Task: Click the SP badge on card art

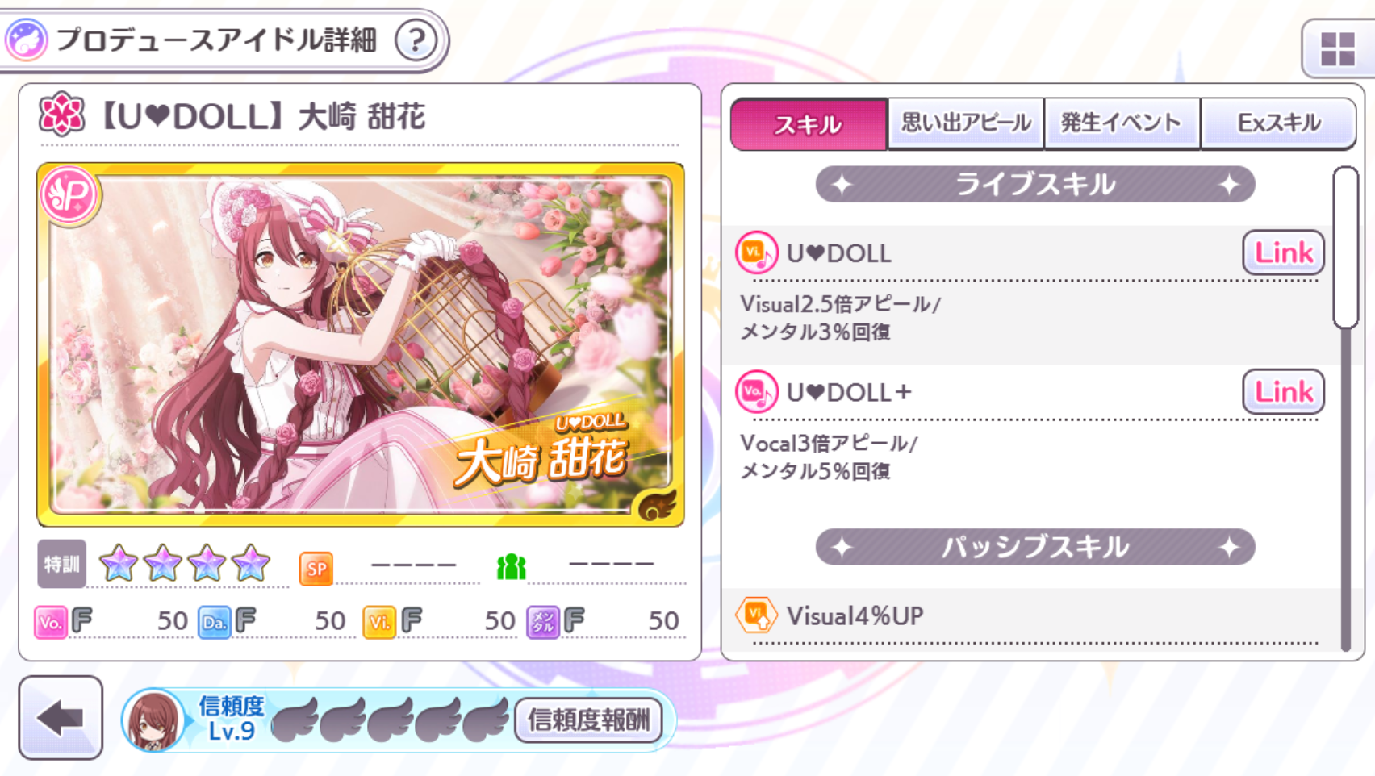Action: [69, 194]
